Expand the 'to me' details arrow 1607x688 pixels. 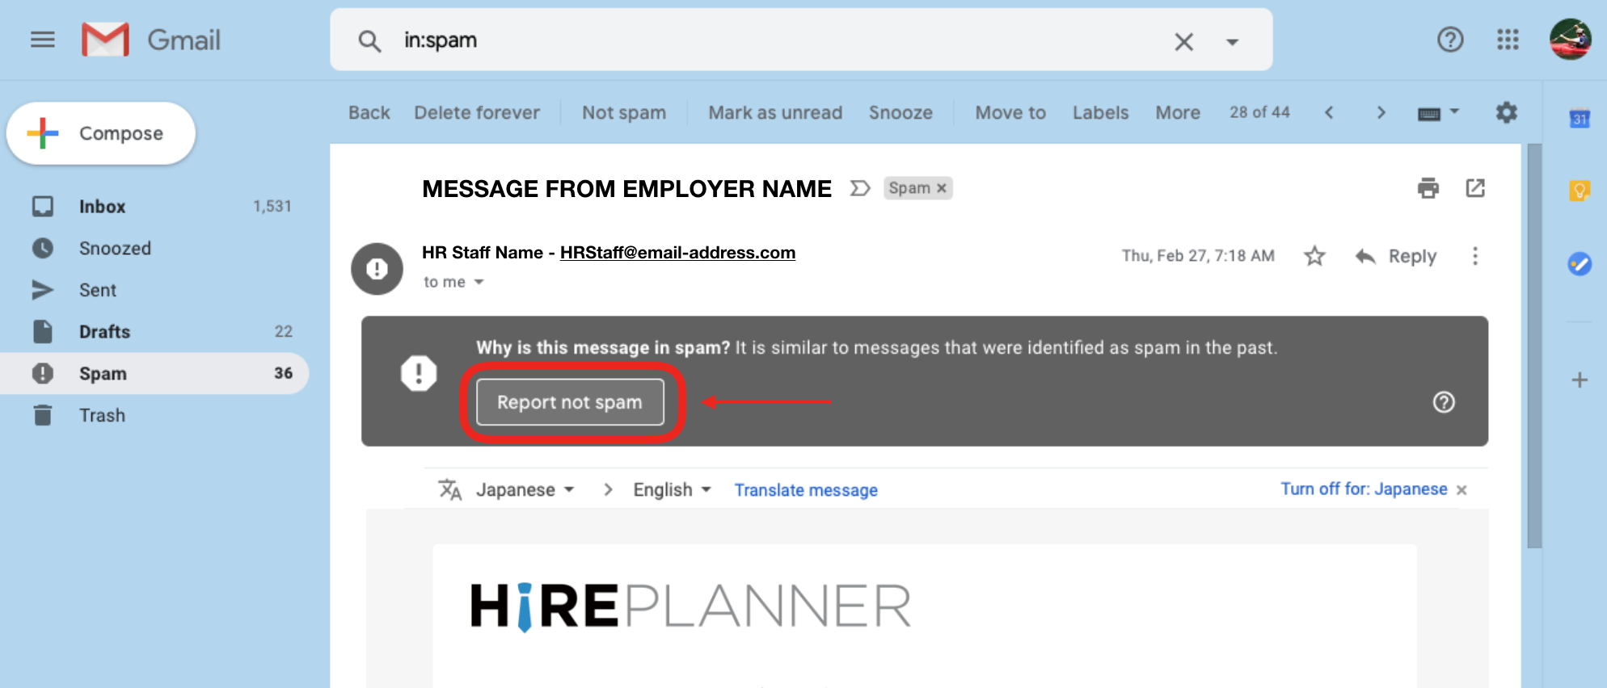(479, 282)
